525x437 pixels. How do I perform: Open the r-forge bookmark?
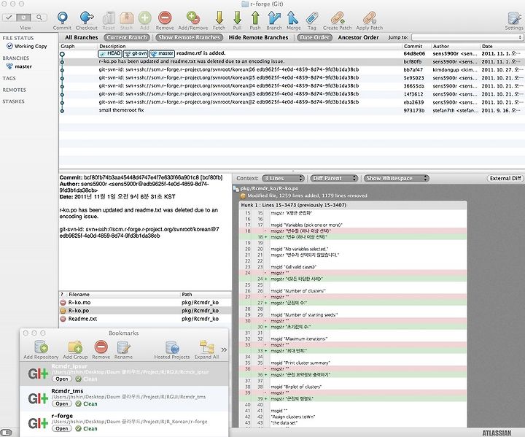point(61,428)
